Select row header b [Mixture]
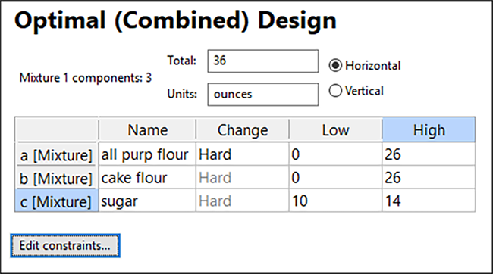The height and width of the screenshot is (274, 493). pos(56,178)
